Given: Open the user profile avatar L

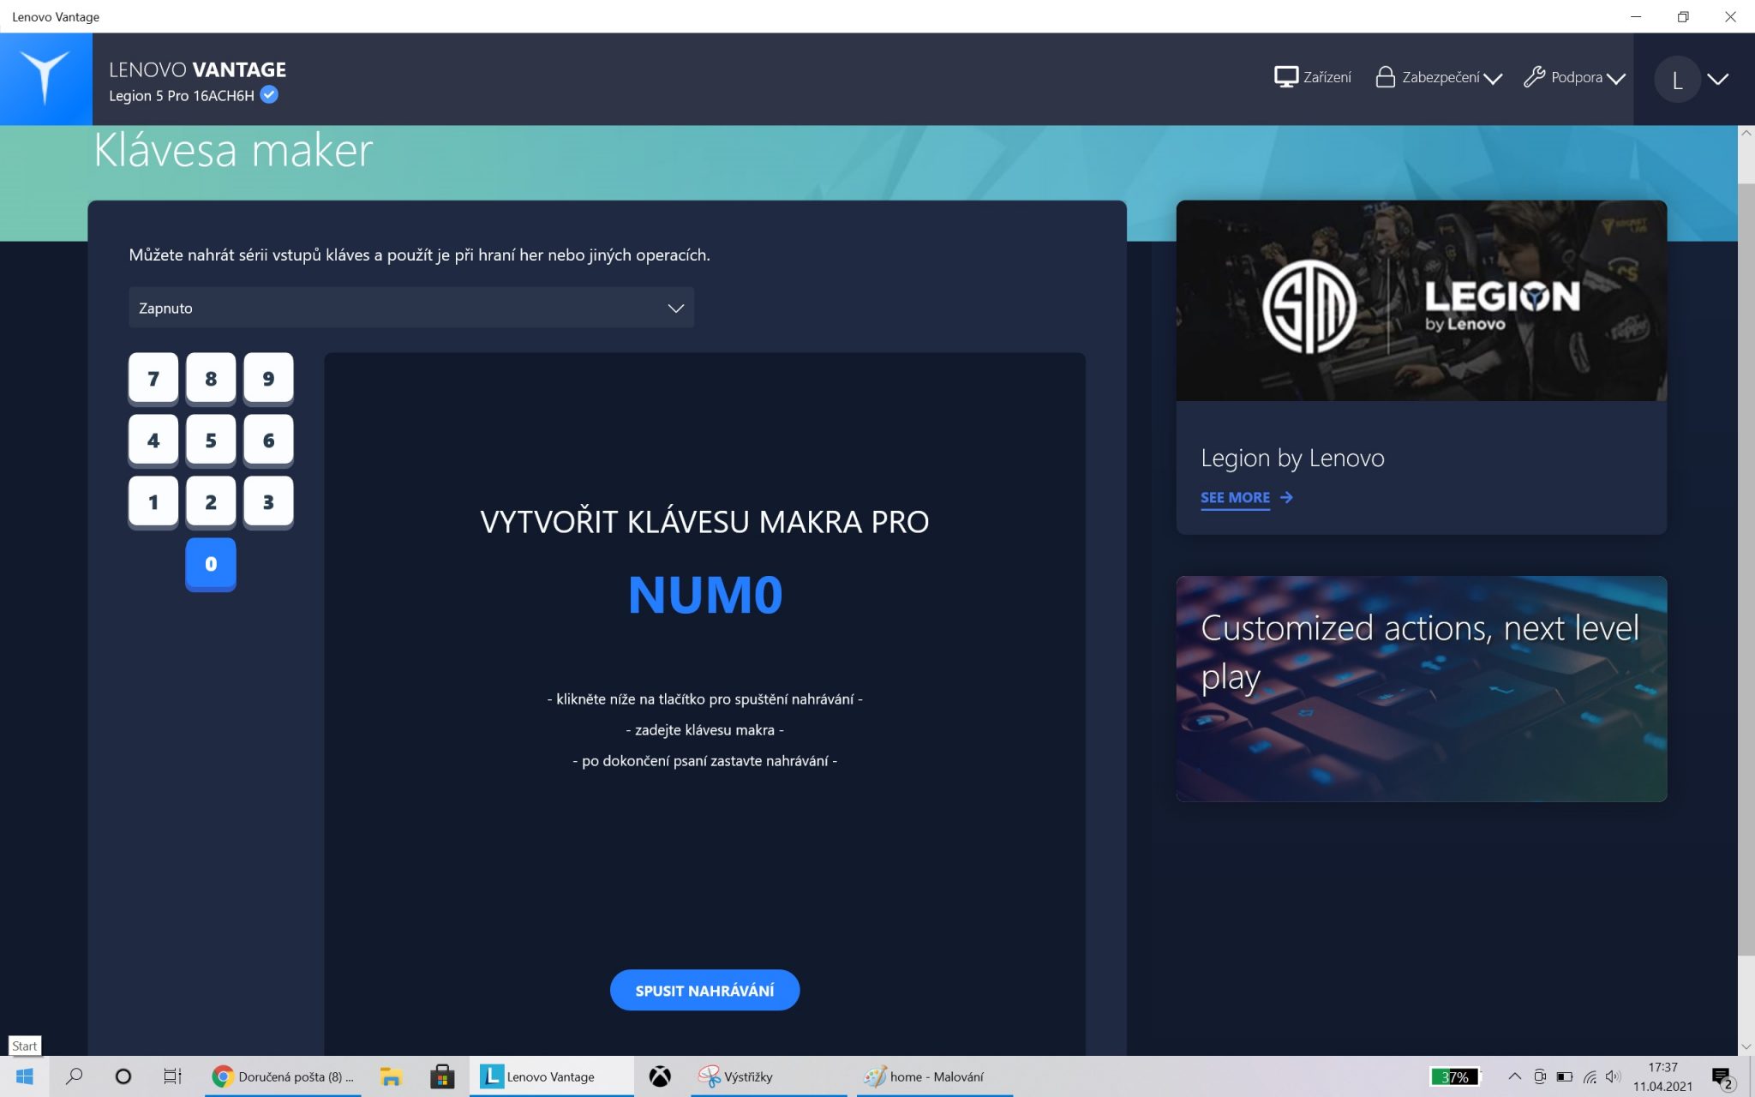Looking at the screenshot, I should [1676, 80].
